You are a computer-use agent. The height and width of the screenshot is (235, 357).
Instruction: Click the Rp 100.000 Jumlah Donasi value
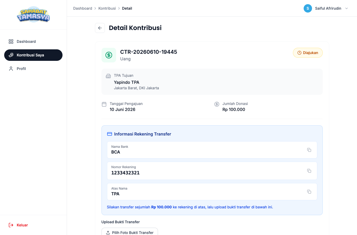234,109
